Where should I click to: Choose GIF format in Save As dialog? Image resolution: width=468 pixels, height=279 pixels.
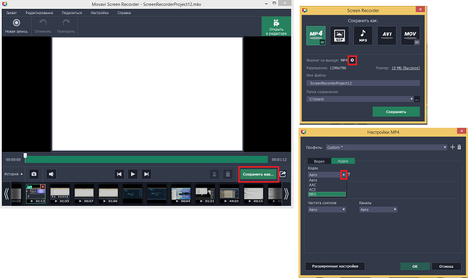(x=339, y=35)
